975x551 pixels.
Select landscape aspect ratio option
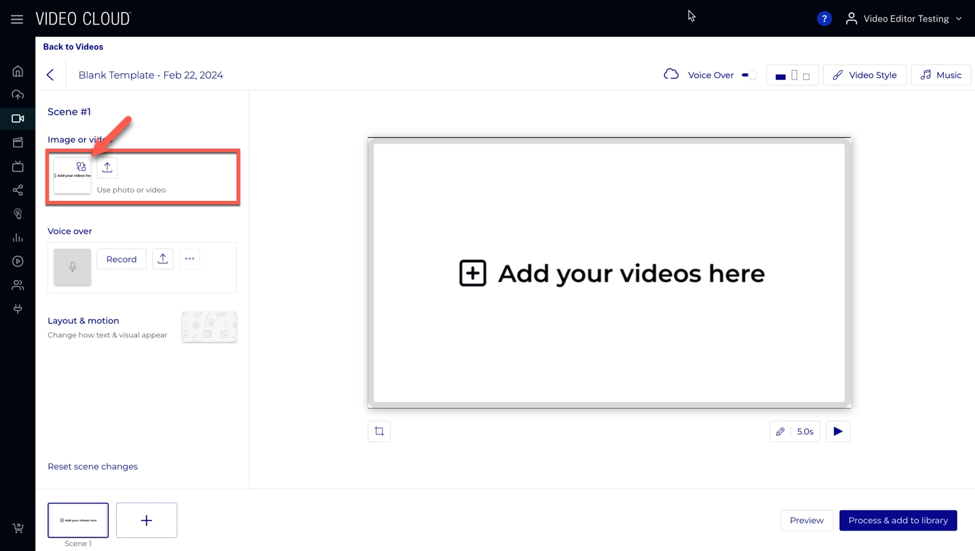tap(780, 76)
